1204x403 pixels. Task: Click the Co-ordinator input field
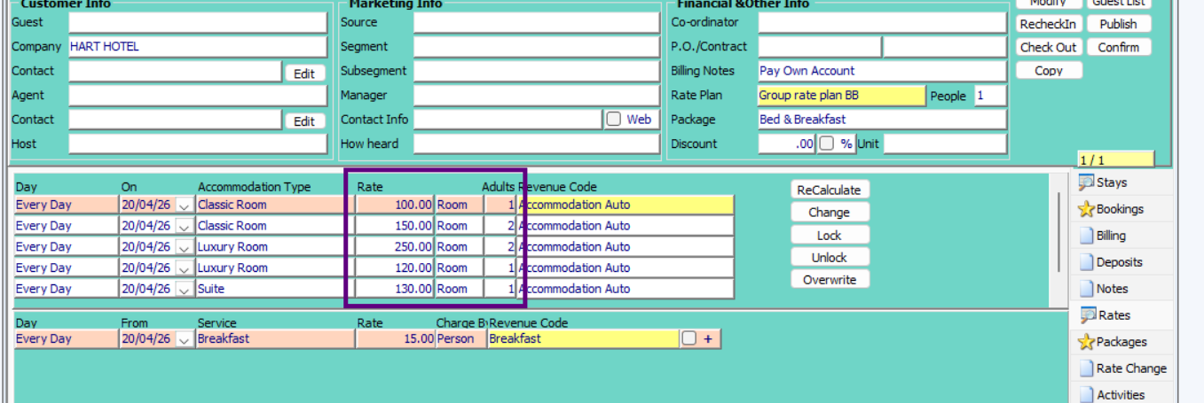tap(883, 22)
